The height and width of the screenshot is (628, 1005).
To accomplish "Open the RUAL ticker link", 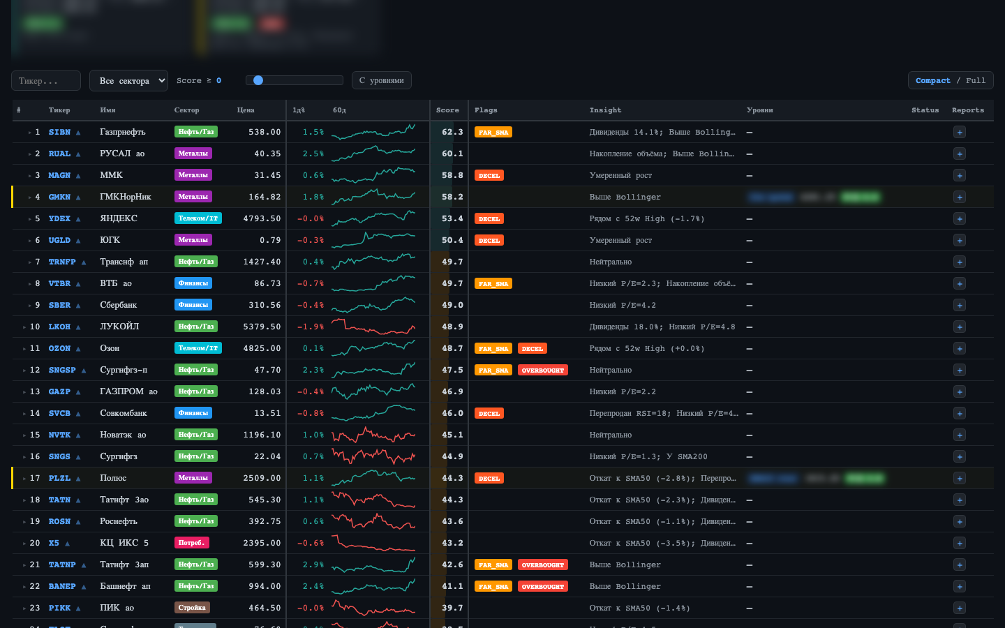I will coord(59,154).
